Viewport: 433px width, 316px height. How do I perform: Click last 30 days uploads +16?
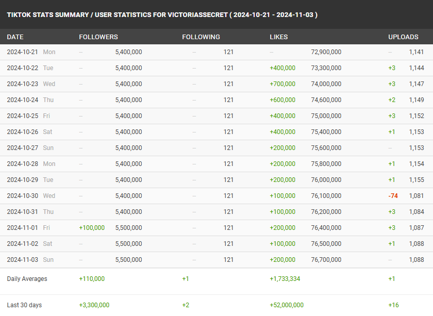pyautogui.click(x=393, y=305)
